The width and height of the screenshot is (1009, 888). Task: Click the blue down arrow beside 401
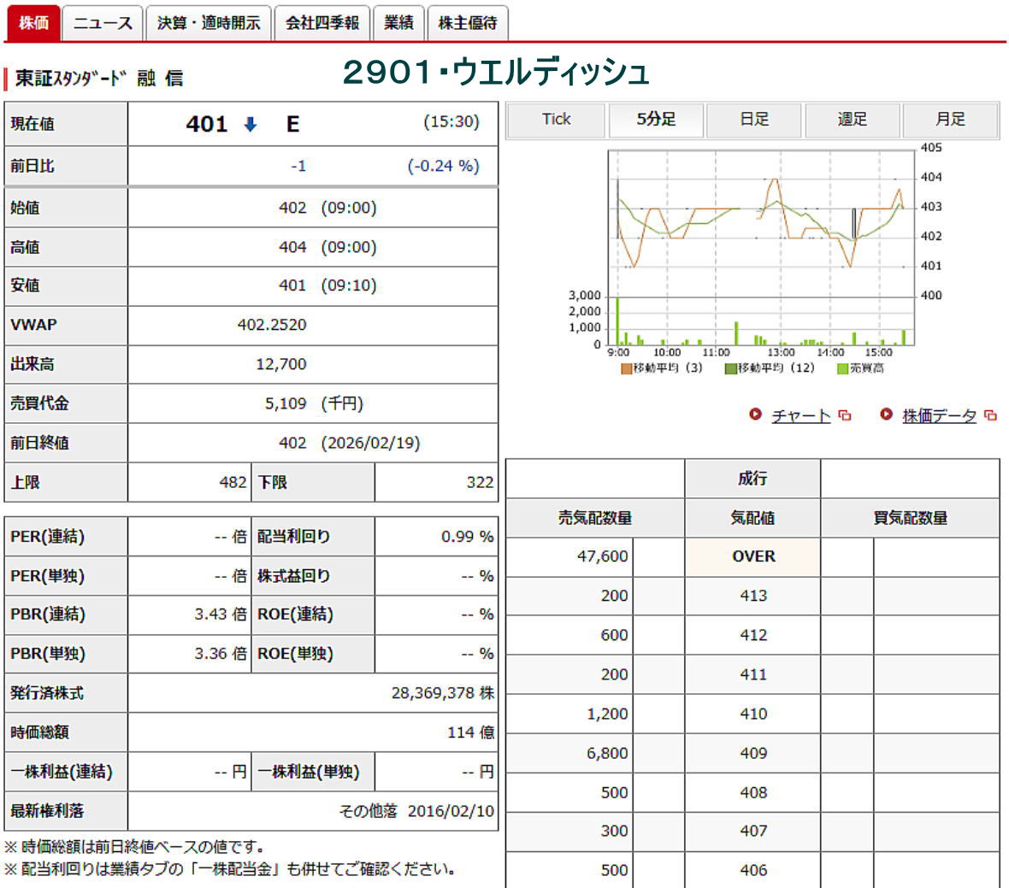coord(250,125)
